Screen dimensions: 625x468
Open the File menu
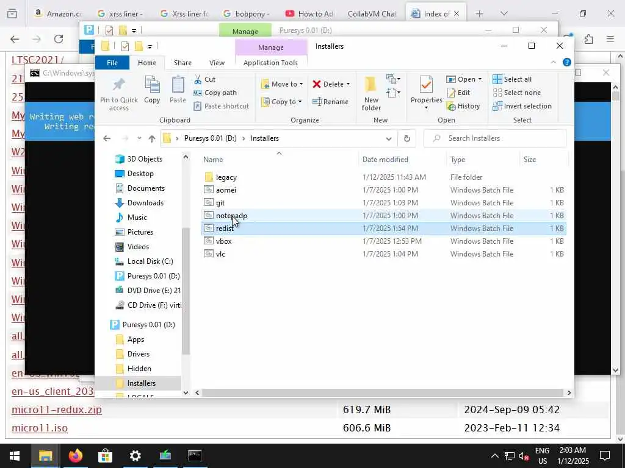point(112,63)
